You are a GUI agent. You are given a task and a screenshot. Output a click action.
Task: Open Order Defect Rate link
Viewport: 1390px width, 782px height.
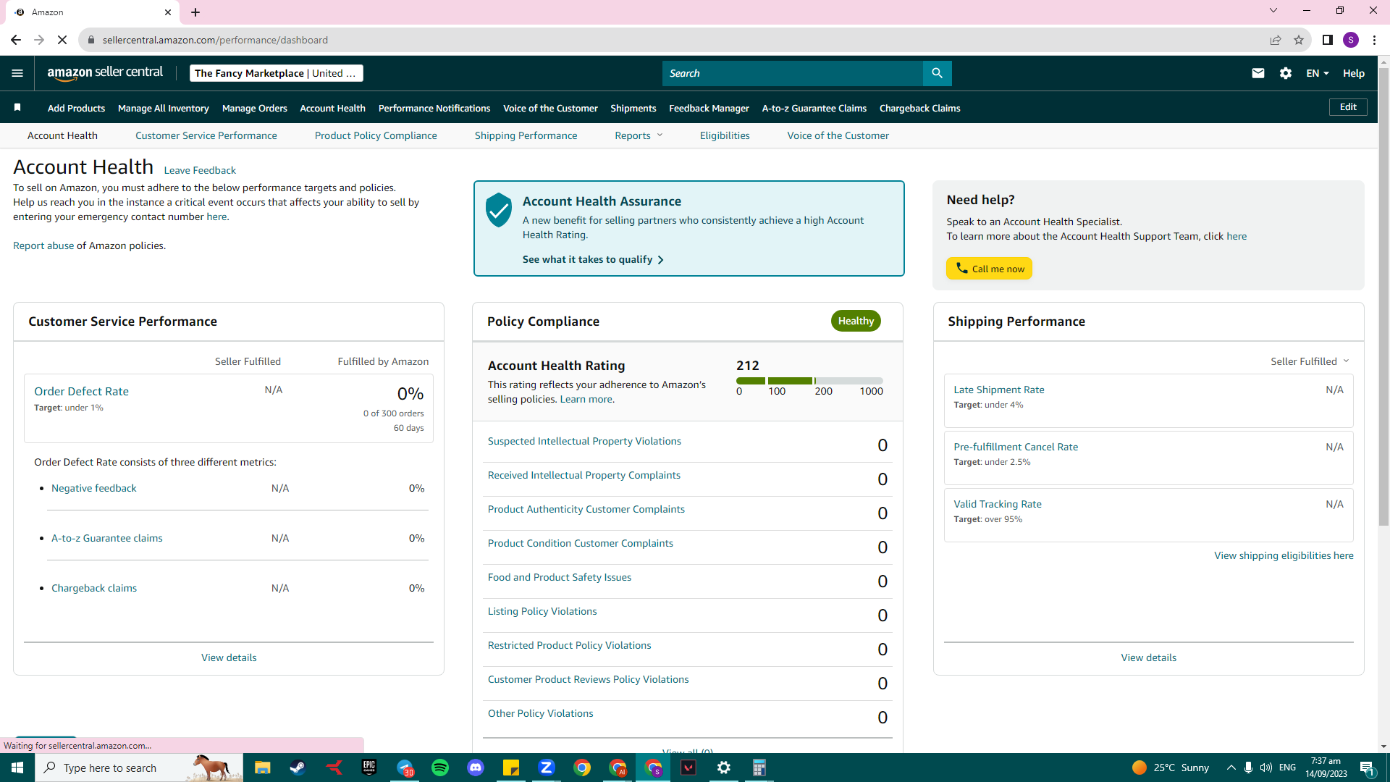[81, 391]
